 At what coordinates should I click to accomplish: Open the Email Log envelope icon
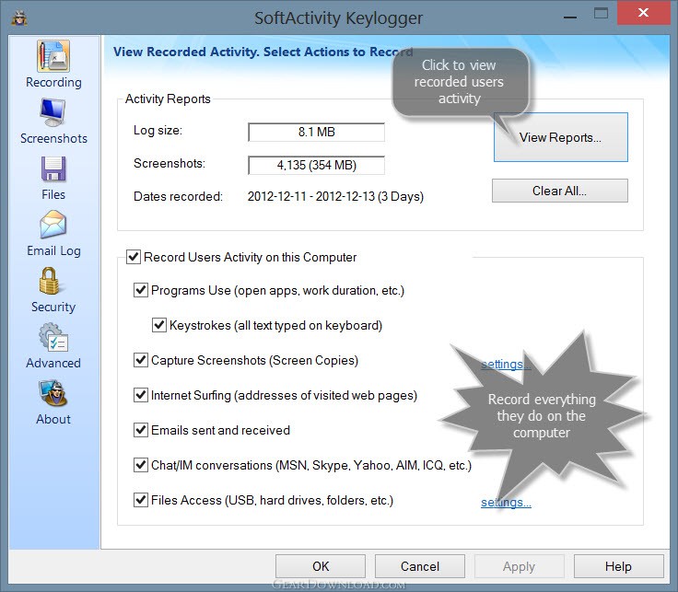53,225
